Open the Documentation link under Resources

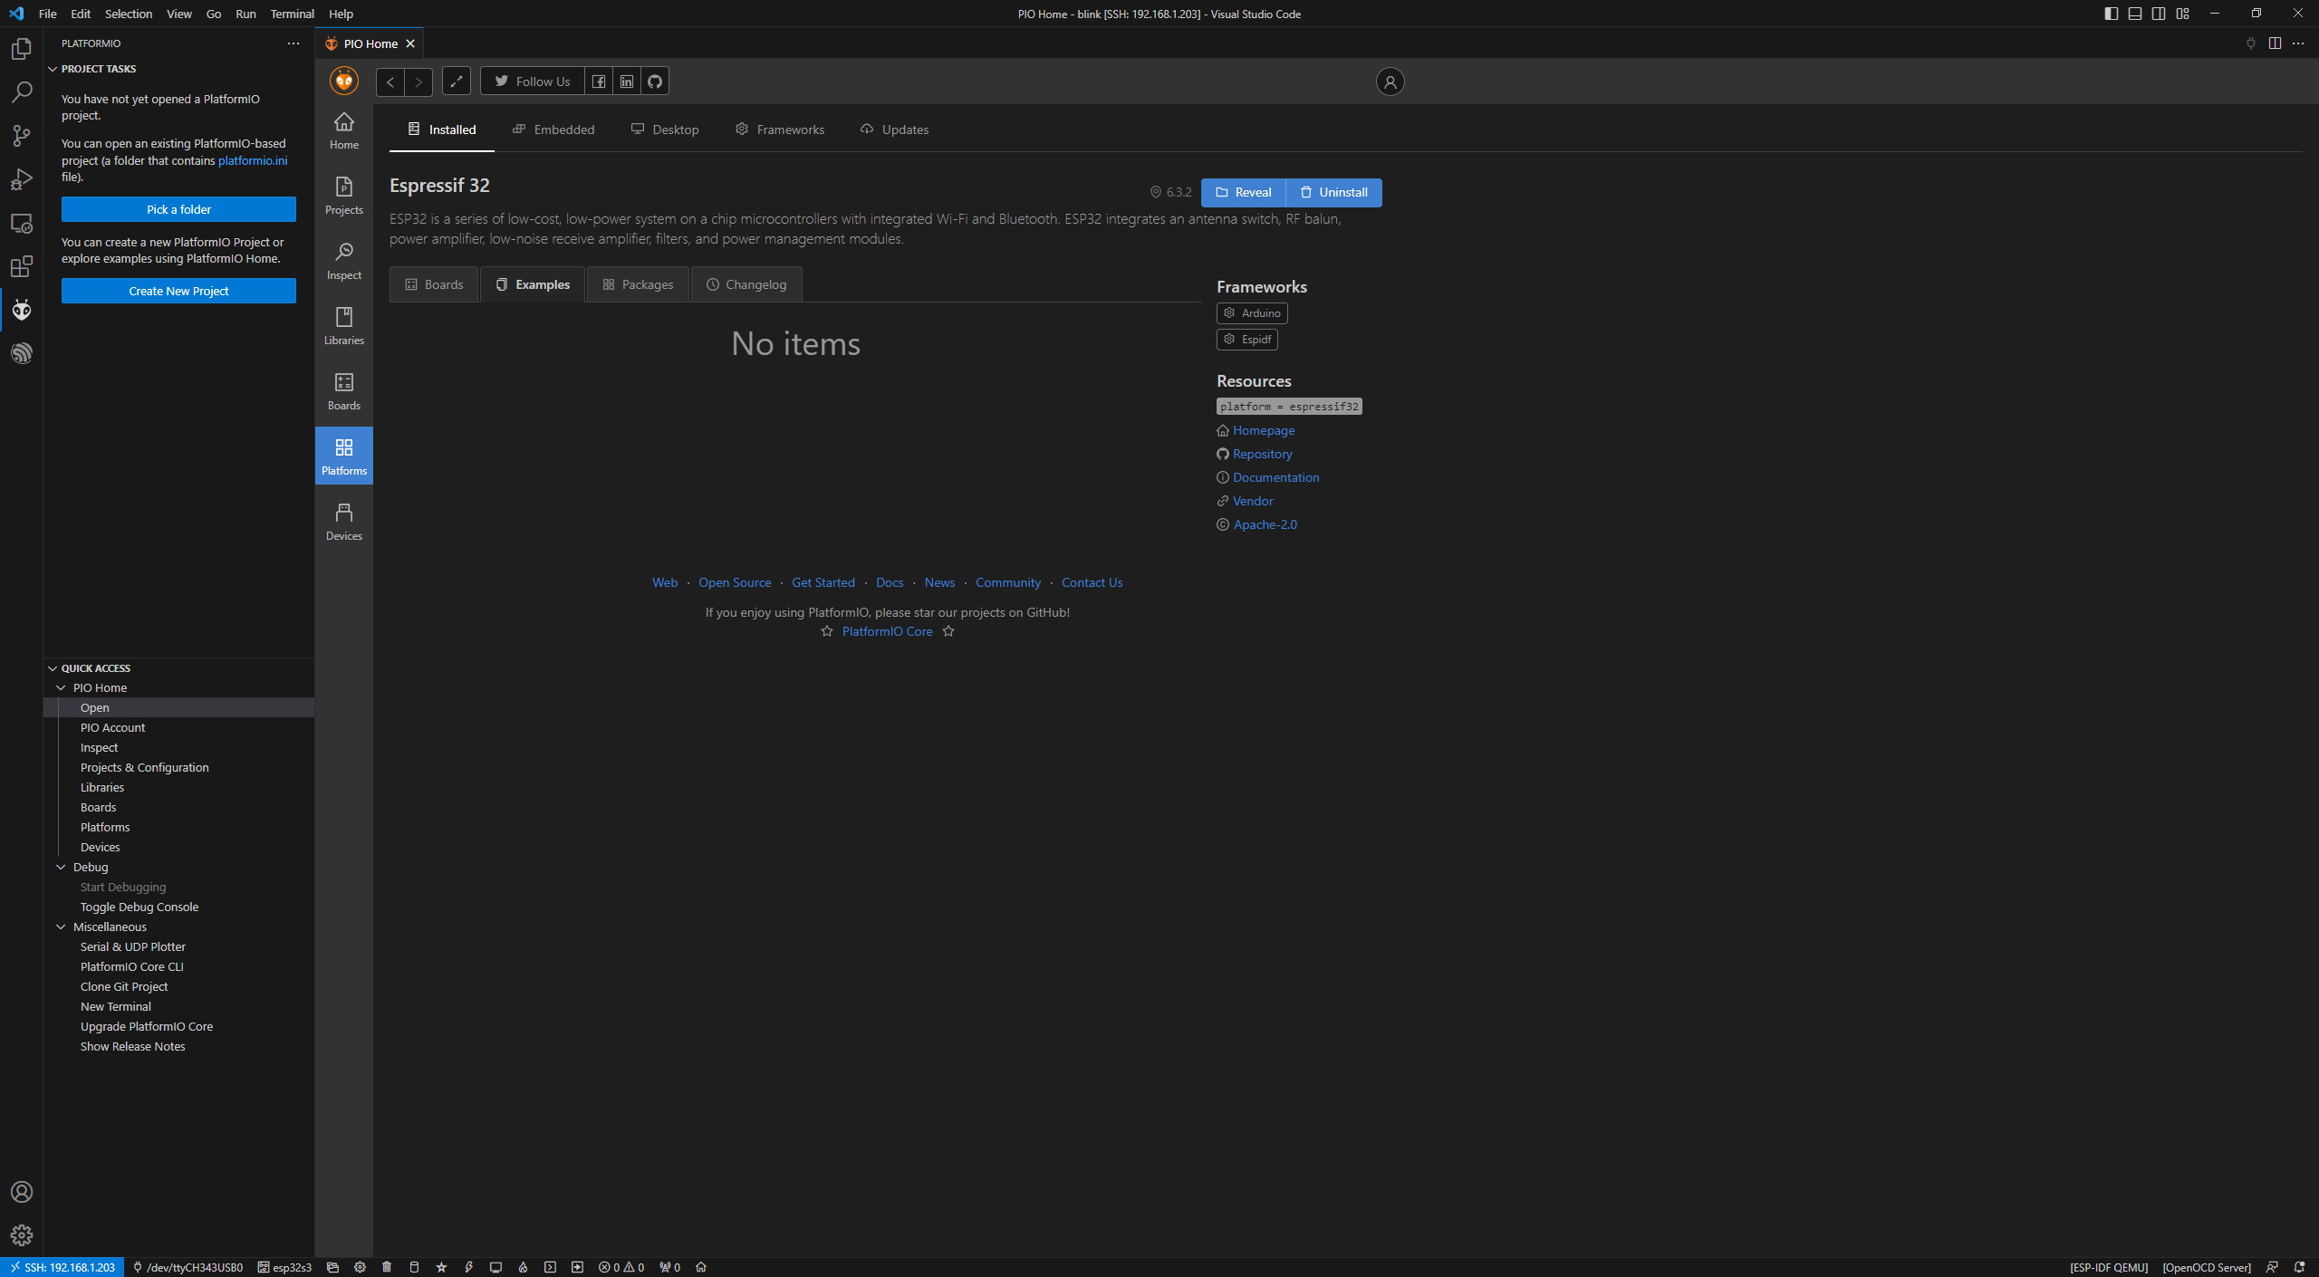tap(1275, 476)
